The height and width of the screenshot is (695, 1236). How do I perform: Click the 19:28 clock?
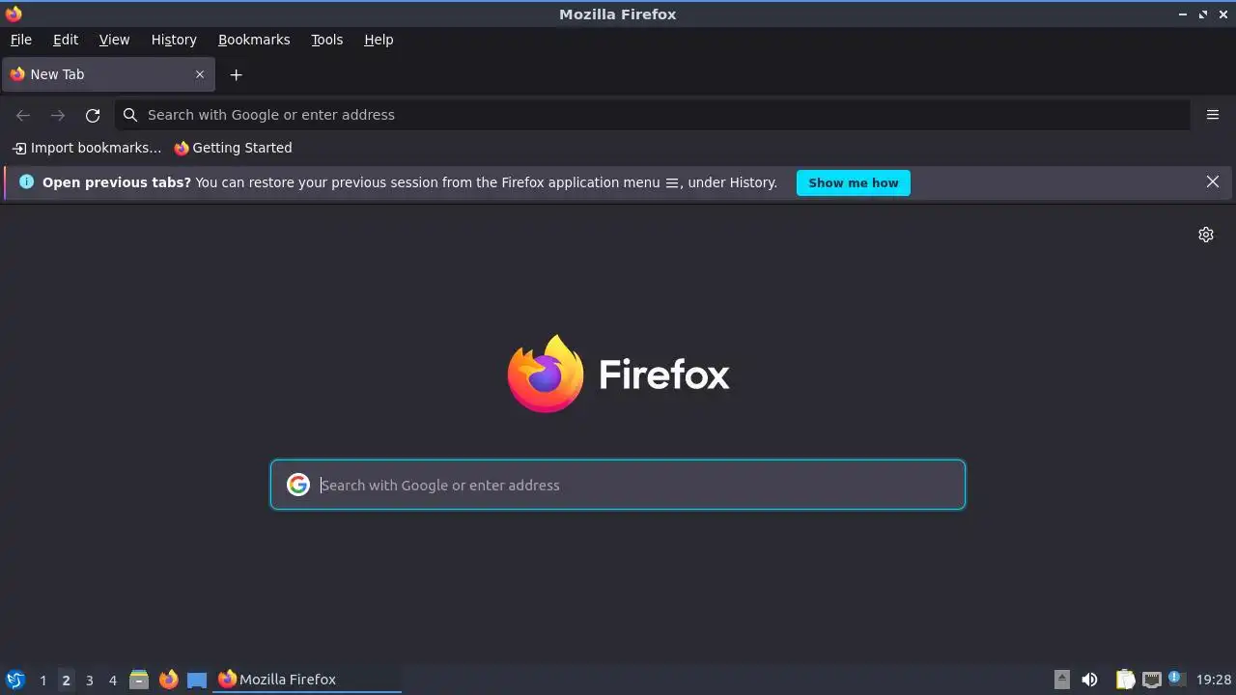coord(1214,680)
